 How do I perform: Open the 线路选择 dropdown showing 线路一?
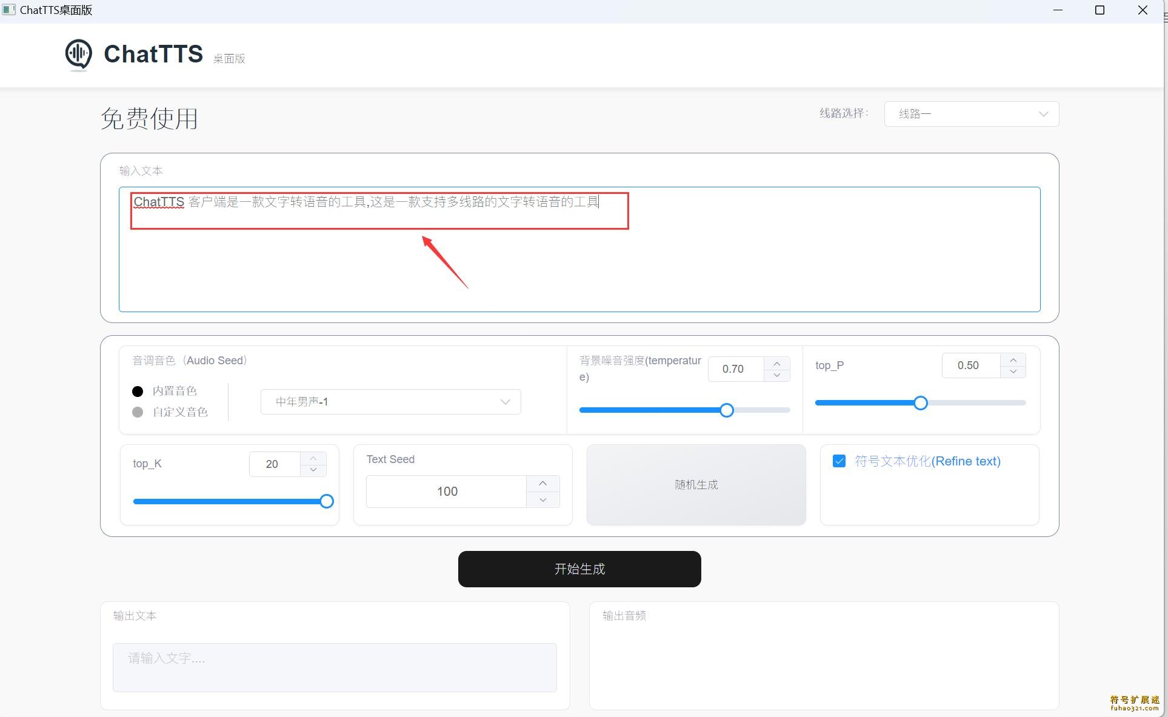pyautogui.click(x=972, y=114)
